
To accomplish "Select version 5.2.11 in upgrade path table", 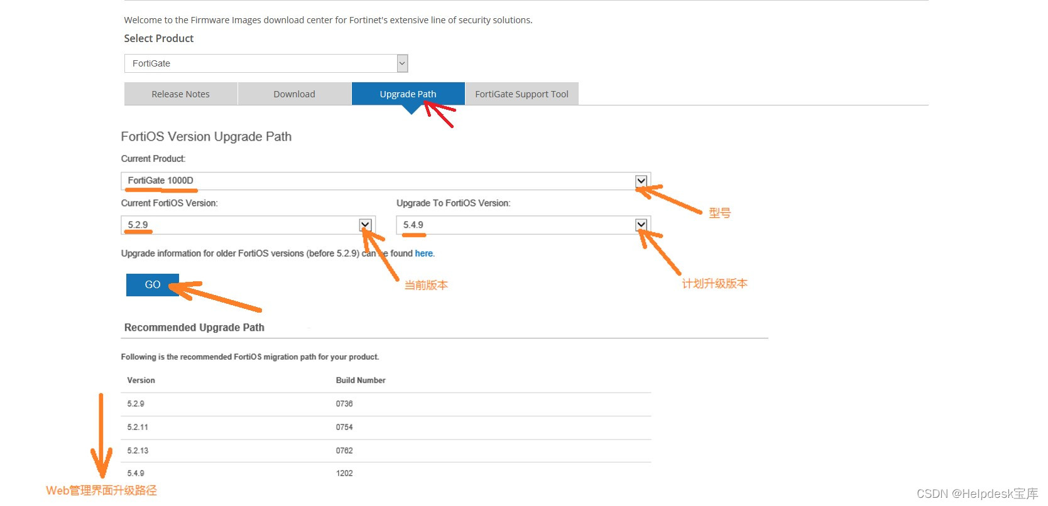I will coord(138,427).
